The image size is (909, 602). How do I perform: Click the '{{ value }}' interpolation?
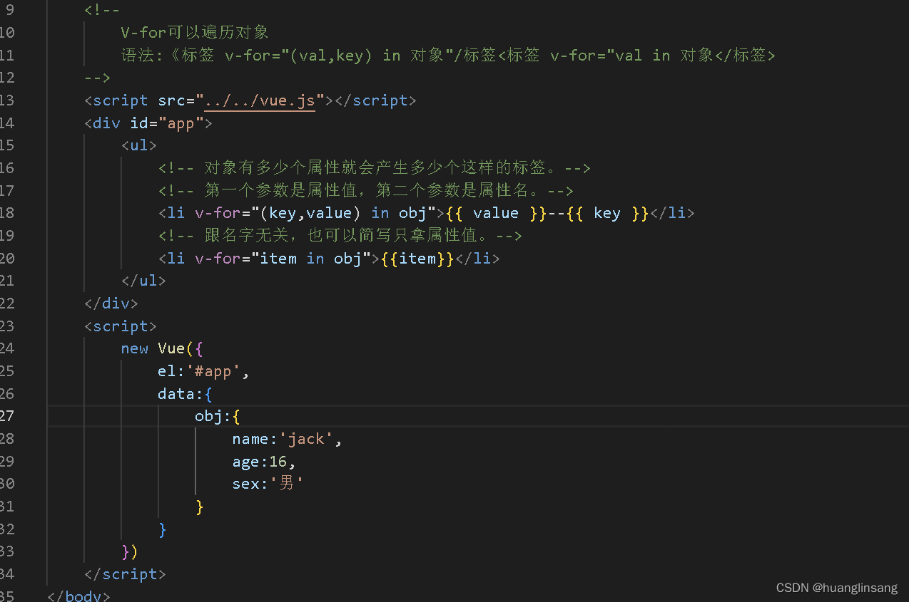(x=496, y=214)
